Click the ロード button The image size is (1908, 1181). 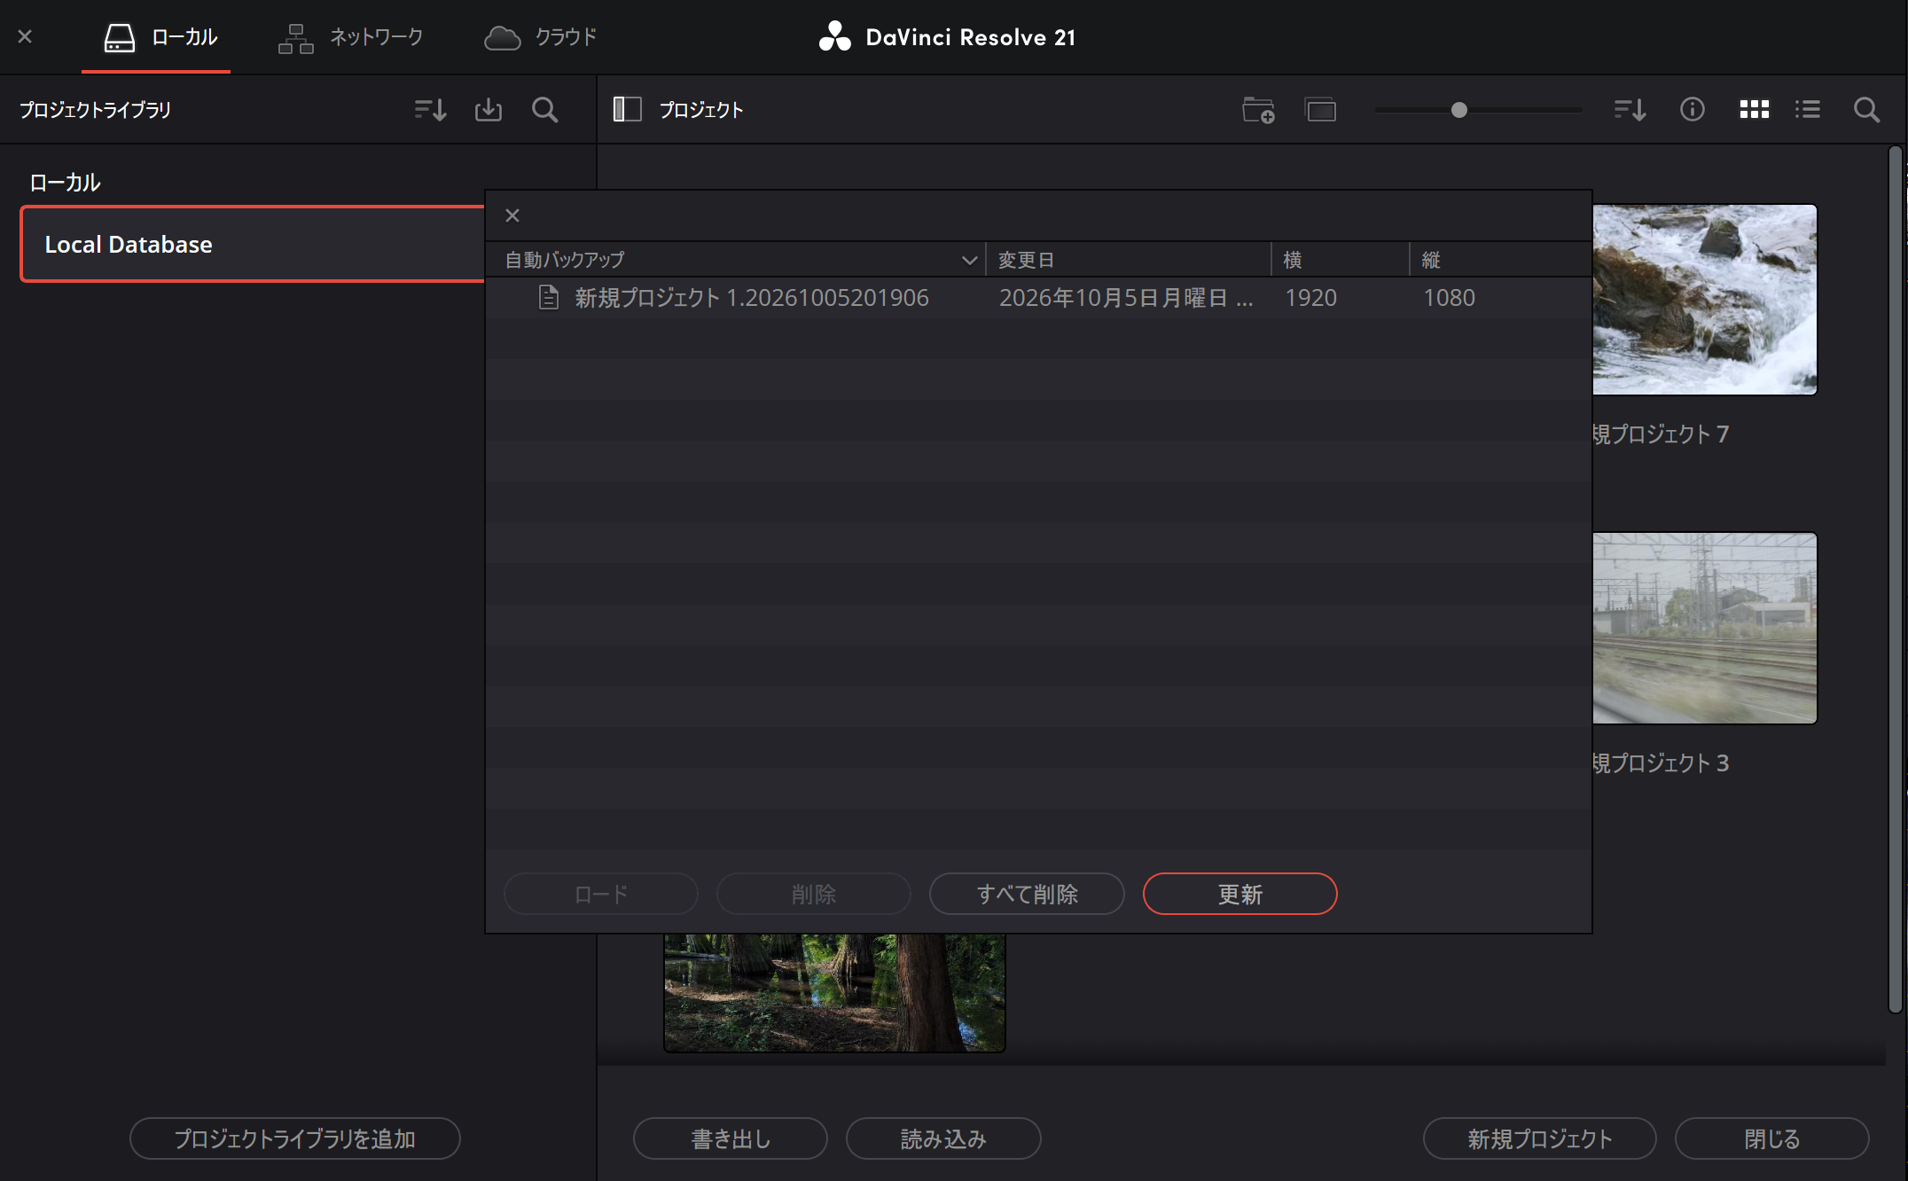601,894
